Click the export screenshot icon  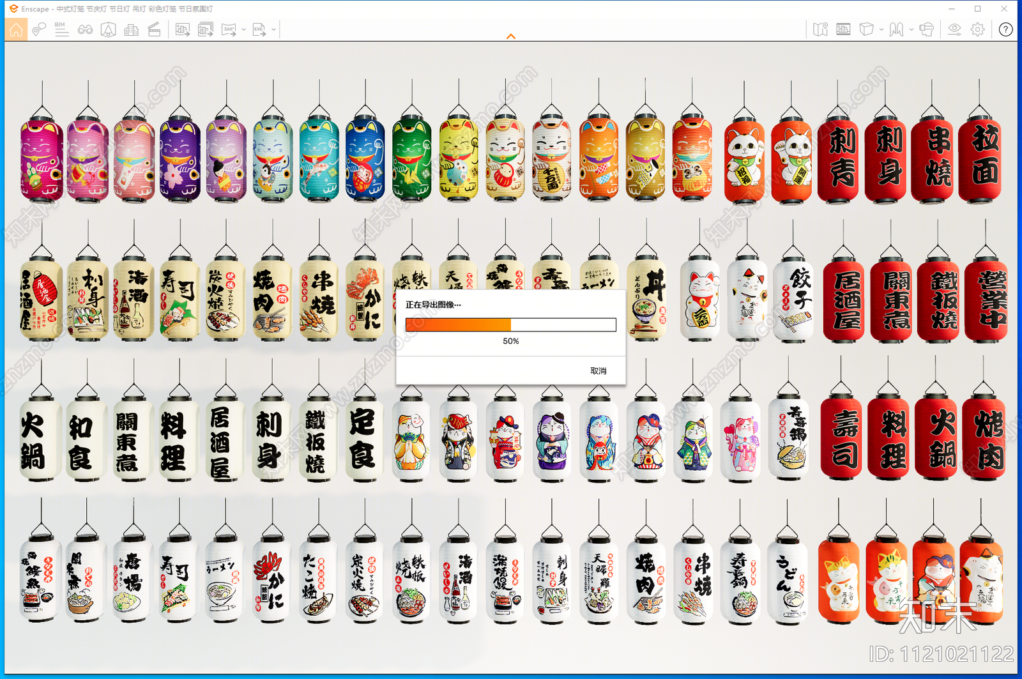tap(183, 29)
